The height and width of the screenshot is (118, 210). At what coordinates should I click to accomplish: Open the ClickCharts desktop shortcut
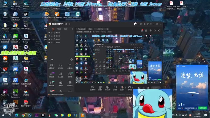point(67,15)
